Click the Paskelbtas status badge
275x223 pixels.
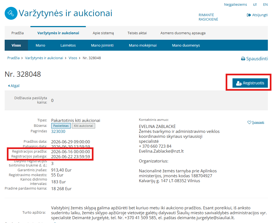pos(61,126)
